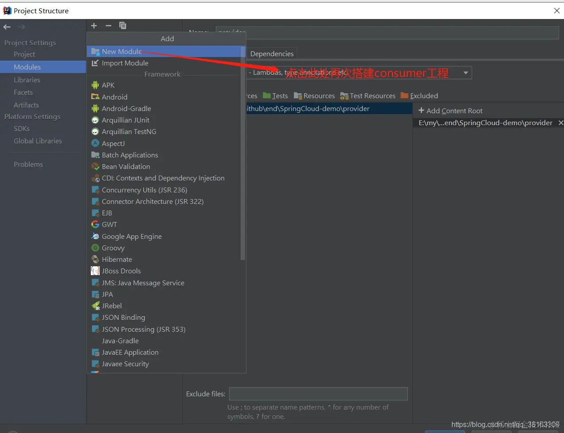
Task: Click the EJB framework icon
Action: coord(95,213)
